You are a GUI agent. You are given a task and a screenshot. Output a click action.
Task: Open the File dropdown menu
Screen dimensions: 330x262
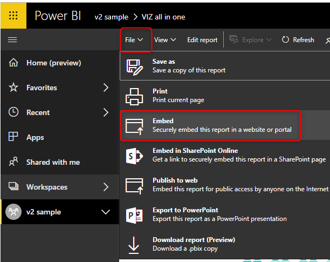tap(134, 40)
